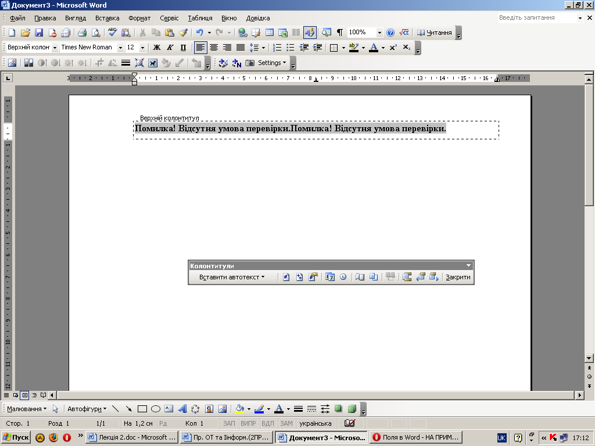
Task: Toggle numbered list
Action: coord(277,48)
